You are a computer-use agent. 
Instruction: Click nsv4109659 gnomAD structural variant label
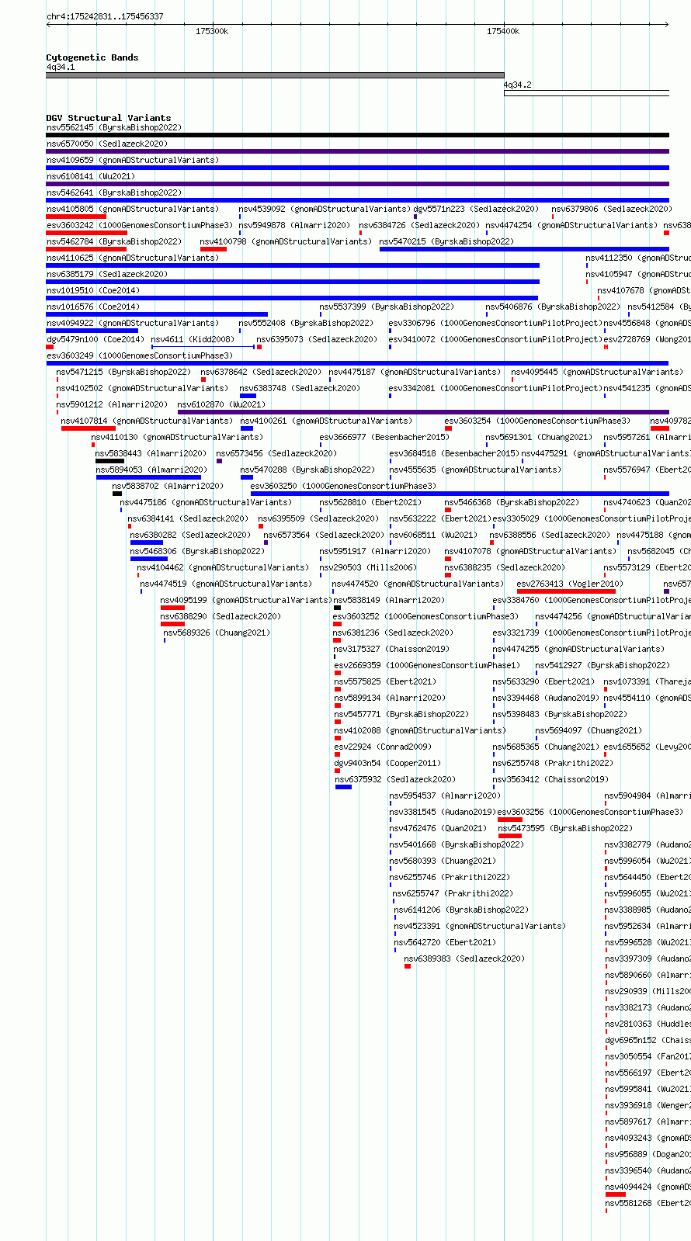[x=133, y=160]
